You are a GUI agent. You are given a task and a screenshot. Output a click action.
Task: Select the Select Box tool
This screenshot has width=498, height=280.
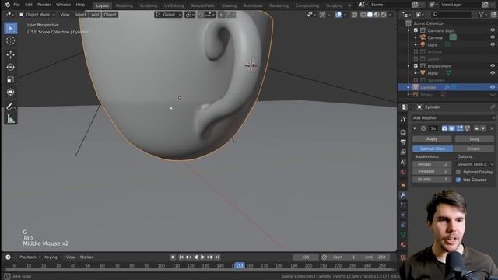tap(10, 28)
